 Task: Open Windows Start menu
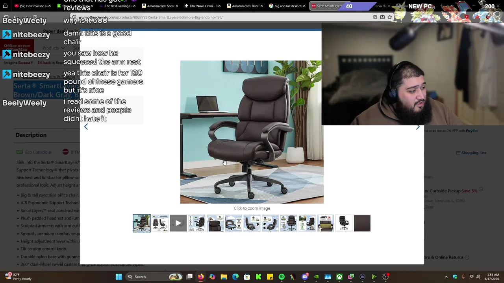[x=119, y=277]
